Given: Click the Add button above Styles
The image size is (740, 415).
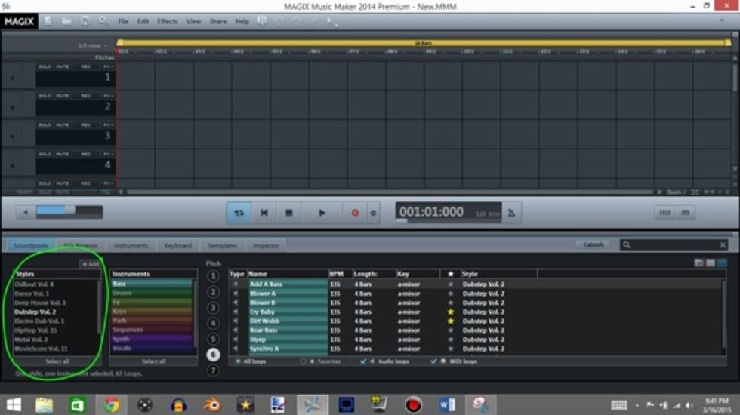Looking at the screenshot, I should [90, 263].
